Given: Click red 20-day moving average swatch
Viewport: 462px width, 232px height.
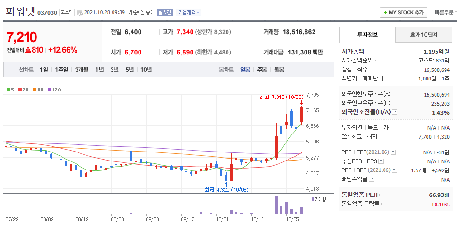Looking at the screenshot, I should pyautogui.click(x=20, y=90).
